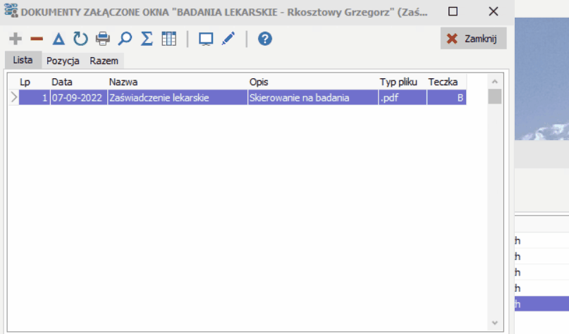The width and height of the screenshot is (569, 334).
Task: Select the Zaświadczenie lekarskie row
Action: [243, 97]
